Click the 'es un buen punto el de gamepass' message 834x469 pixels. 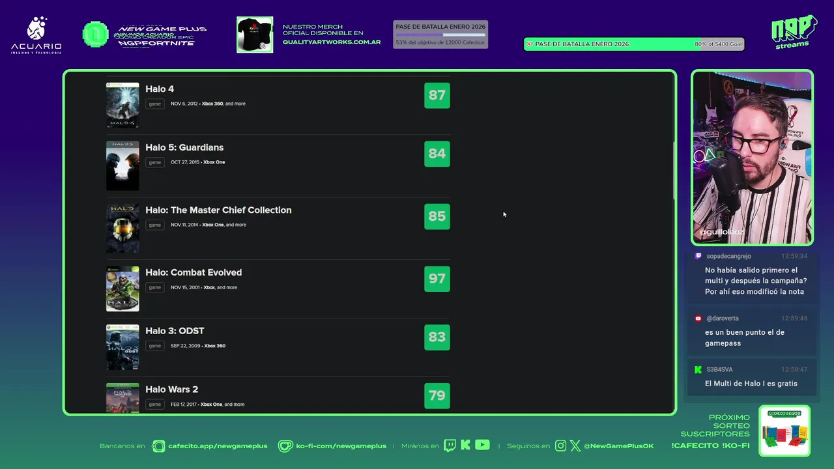[745, 337]
